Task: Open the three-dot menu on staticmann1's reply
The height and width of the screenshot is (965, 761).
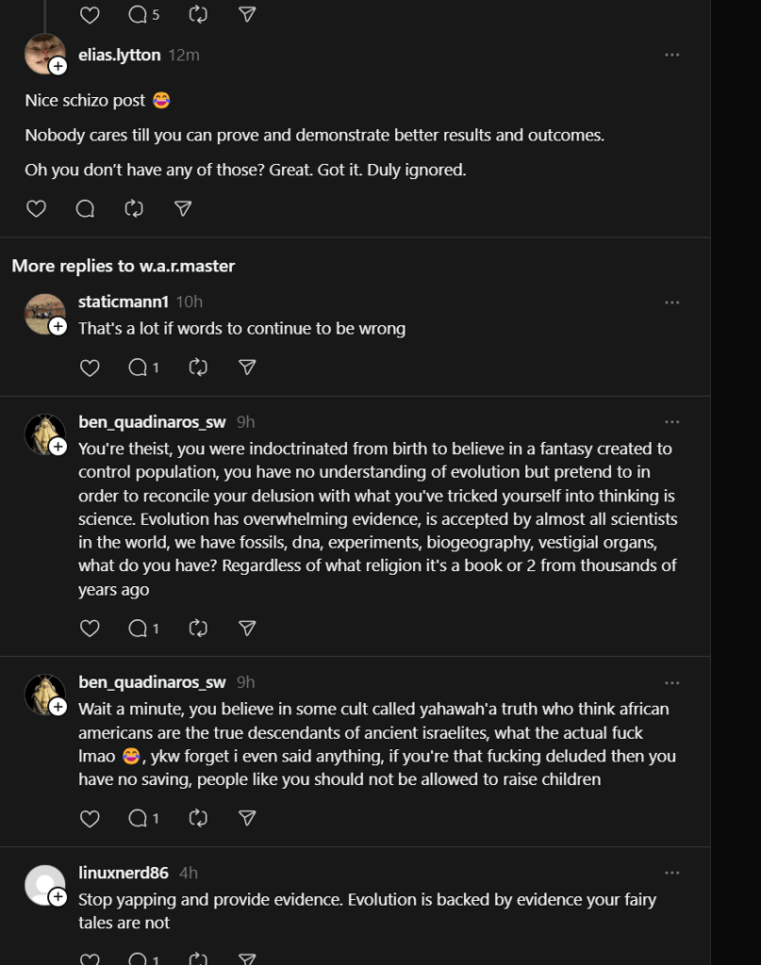Action: click(671, 302)
